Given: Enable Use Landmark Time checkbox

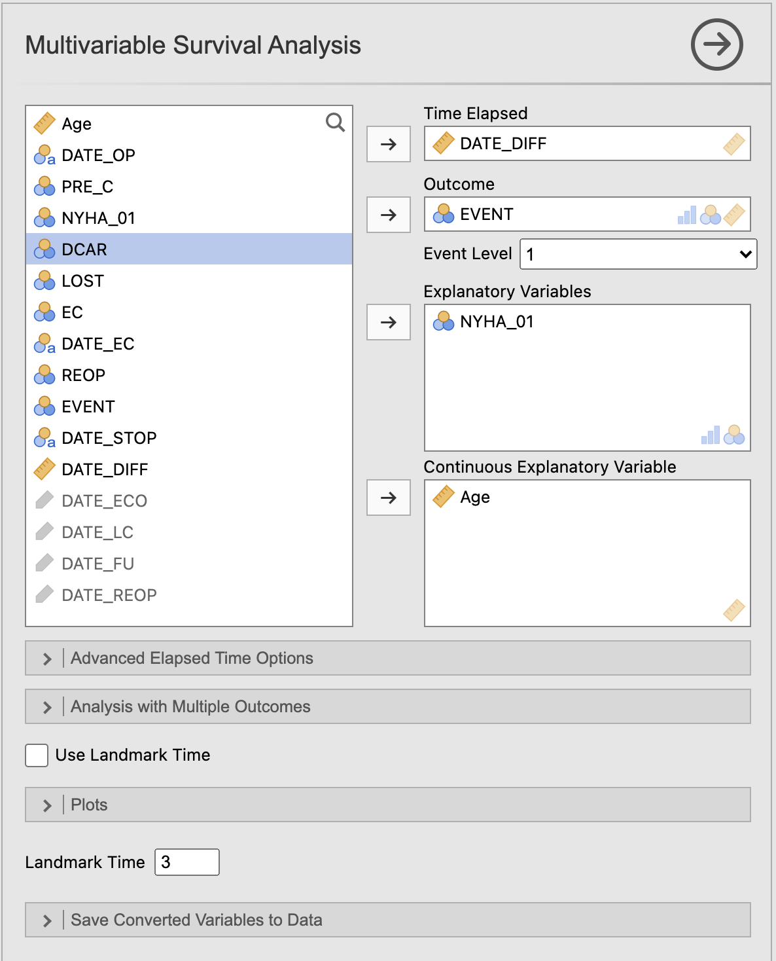Looking at the screenshot, I should point(37,755).
